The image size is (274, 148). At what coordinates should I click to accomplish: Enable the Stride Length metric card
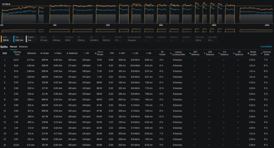pos(200,39)
